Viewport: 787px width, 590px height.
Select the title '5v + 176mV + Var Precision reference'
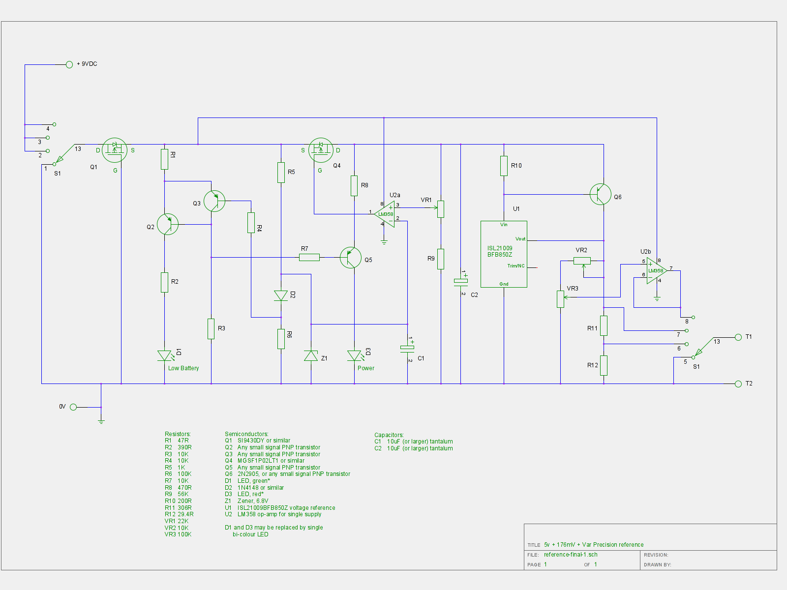[x=594, y=545]
